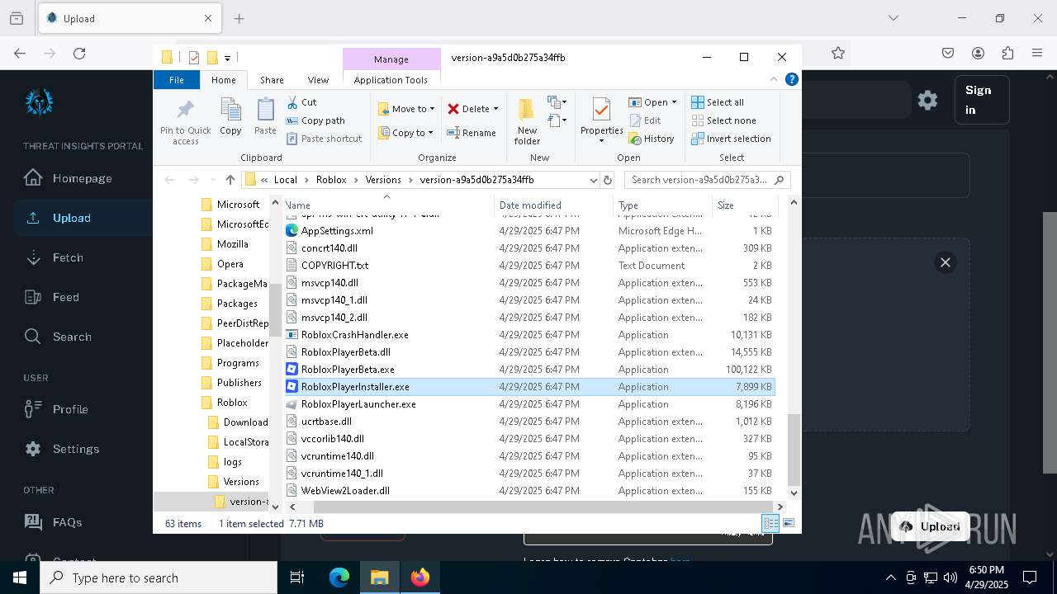Click the Explorer search box
This screenshot has width=1057, height=594.
pyautogui.click(x=708, y=180)
